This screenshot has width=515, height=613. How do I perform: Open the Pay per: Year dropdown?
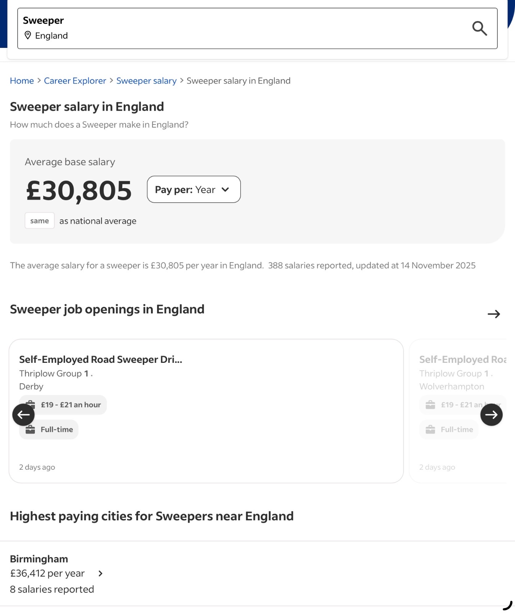pyautogui.click(x=194, y=190)
